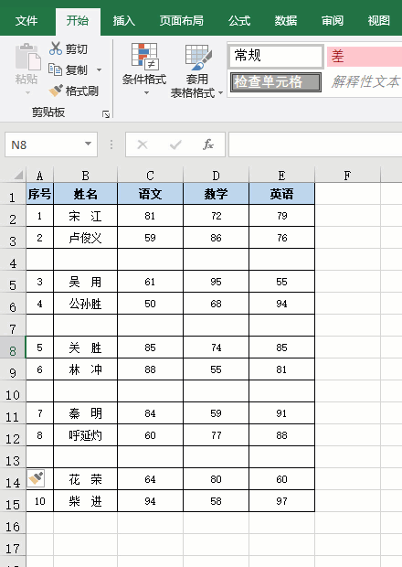Click the 序号 header cell
Screen dimensions: 402x567
(39, 194)
